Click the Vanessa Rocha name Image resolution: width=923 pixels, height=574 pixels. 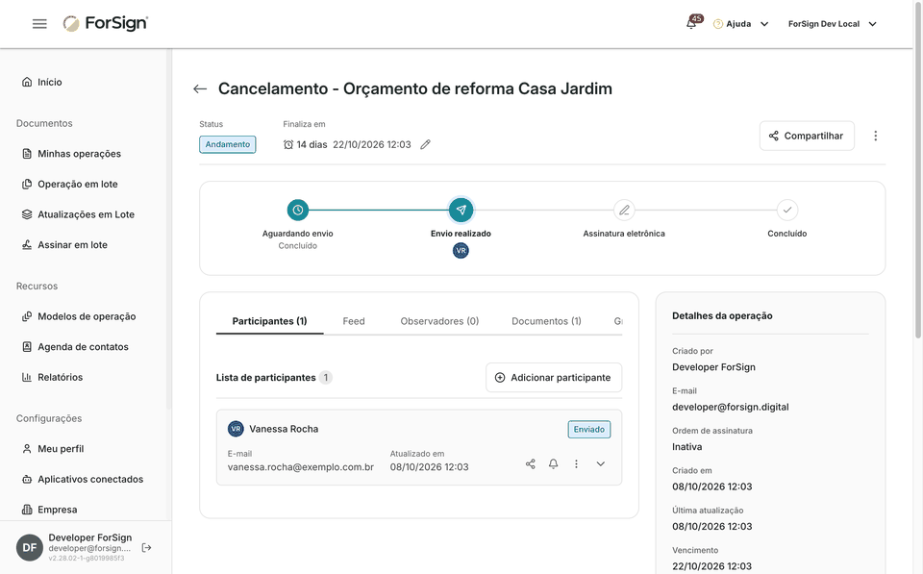pos(284,429)
